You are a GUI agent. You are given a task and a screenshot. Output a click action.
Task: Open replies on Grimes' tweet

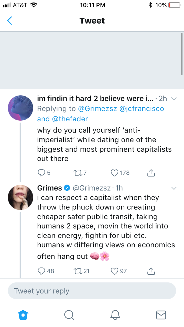[x=41, y=271]
